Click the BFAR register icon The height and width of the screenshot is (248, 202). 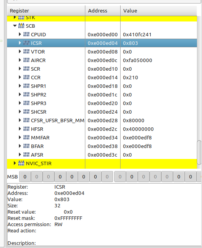pos(26,146)
